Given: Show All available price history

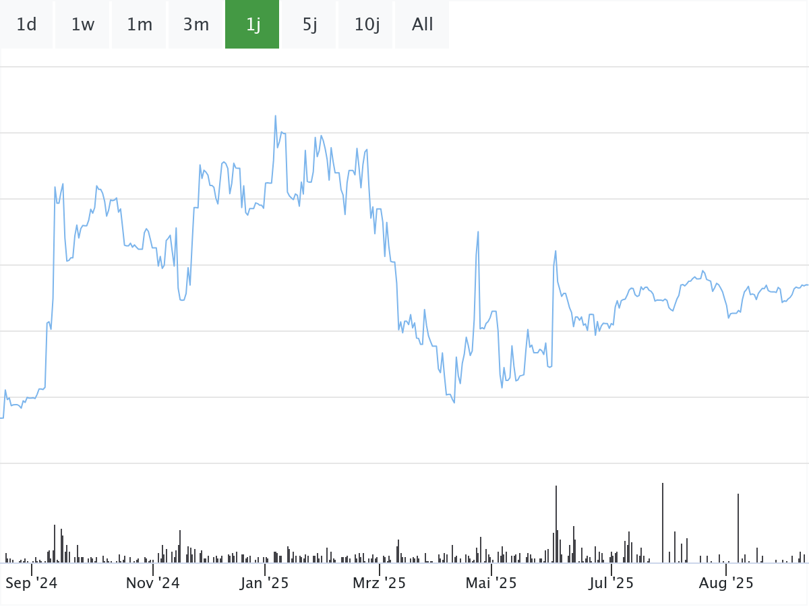Looking at the screenshot, I should pos(422,25).
